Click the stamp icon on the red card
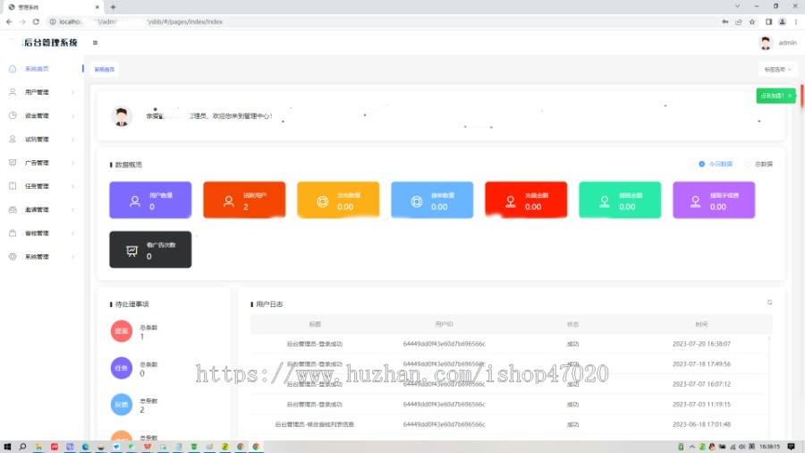805x453 pixels. (x=511, y=201)
